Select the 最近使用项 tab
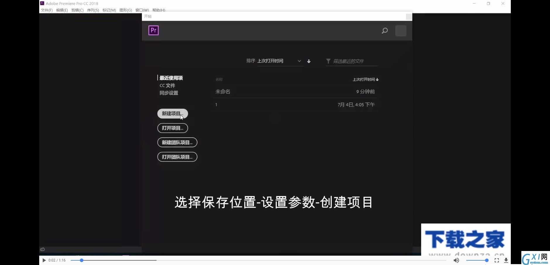Image resolution: width=550 pixels, height=265 pixels. point(171,78)
